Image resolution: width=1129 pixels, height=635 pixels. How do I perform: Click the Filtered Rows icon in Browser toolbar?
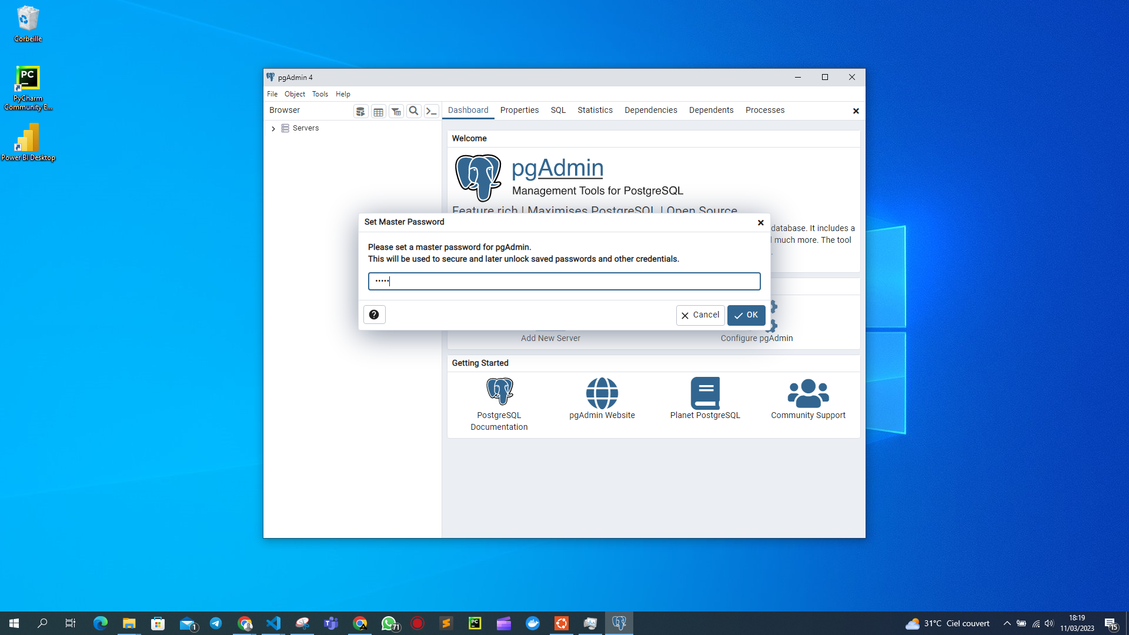click(x=396, y=111)
